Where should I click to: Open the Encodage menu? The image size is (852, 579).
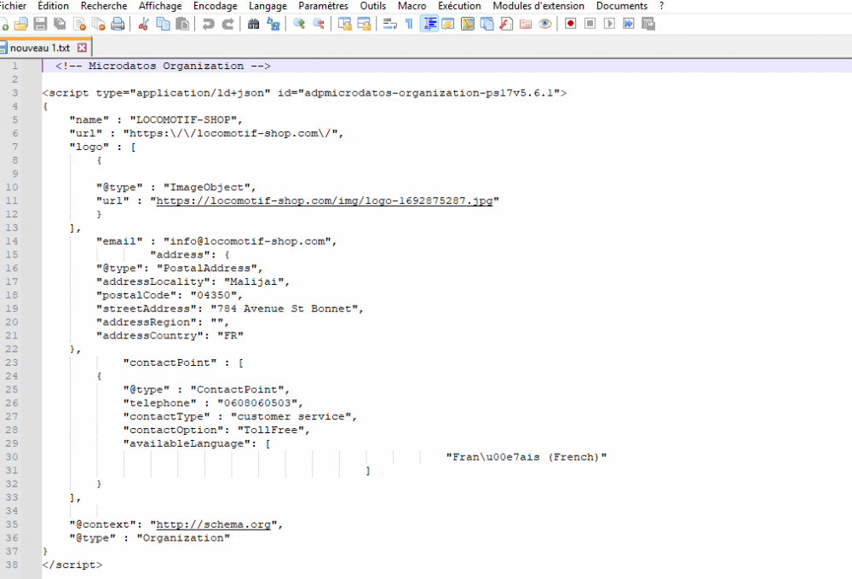(216, 6)
